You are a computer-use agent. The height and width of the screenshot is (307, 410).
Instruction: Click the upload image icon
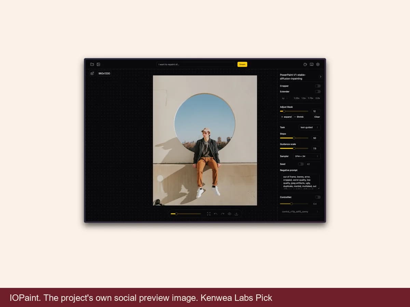click(98, 64)
